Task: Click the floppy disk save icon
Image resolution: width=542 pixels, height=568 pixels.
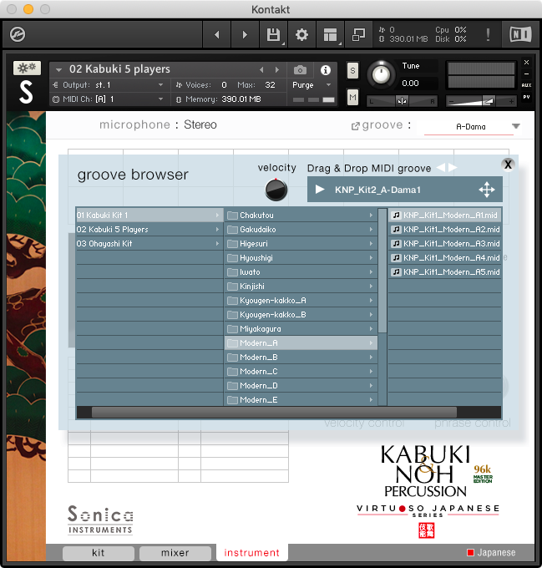Action: [x=273, y=35]
